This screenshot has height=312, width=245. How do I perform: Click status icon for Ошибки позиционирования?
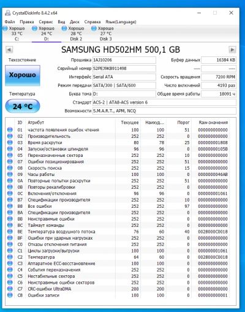10,162
